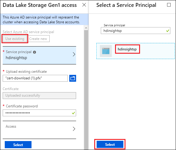
Task: Click the Service principal search box
Action: coord(136,30)
